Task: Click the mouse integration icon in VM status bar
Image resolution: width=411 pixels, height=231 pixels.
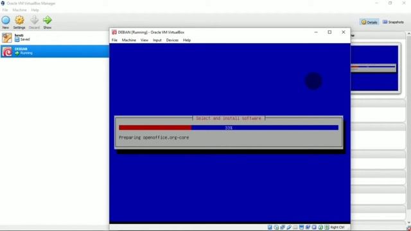Action: 320,227
